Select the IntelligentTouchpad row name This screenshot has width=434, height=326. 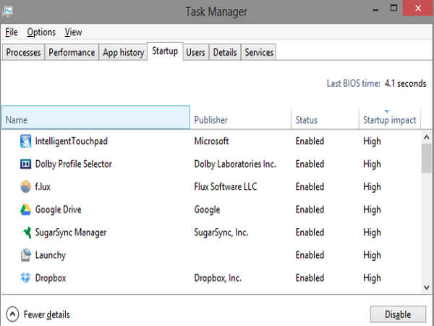(72, 141)
